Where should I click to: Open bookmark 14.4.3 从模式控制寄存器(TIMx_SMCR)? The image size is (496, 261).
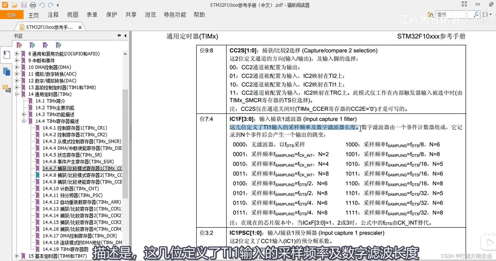[x=82, y=141]
